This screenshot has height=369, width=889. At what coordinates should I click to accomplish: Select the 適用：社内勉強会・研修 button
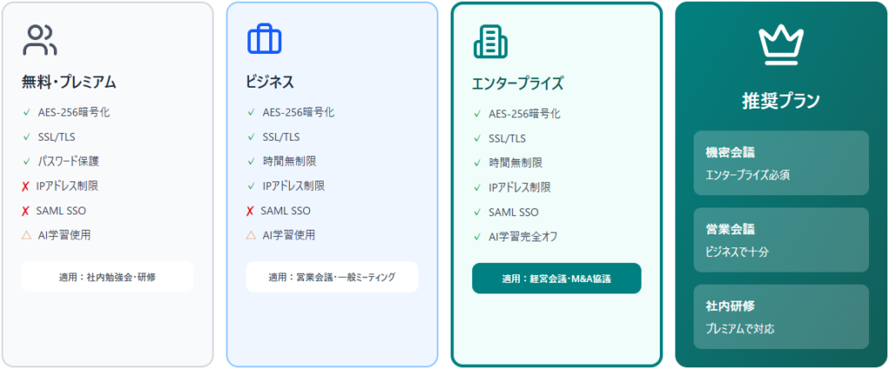coord(108,277)
